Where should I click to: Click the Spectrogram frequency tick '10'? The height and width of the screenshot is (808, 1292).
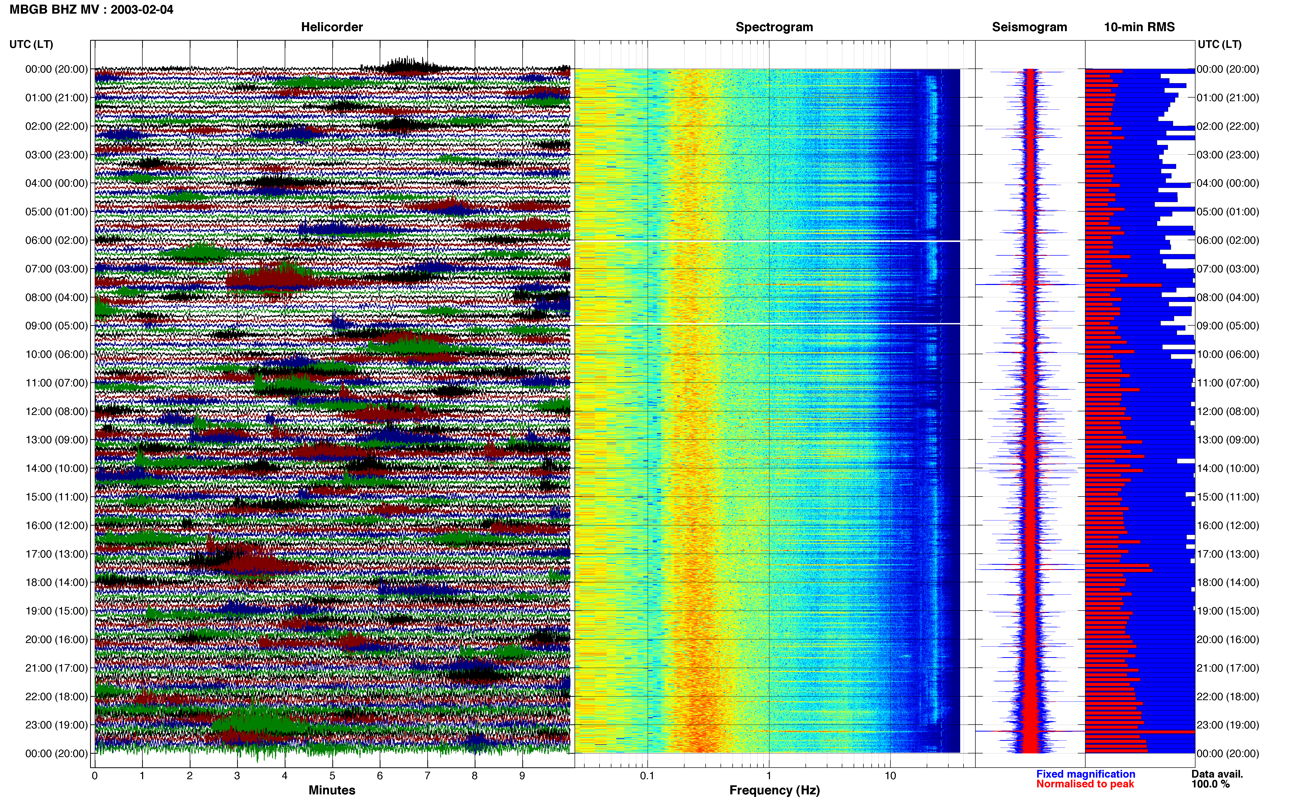click(x=890, y=775)
